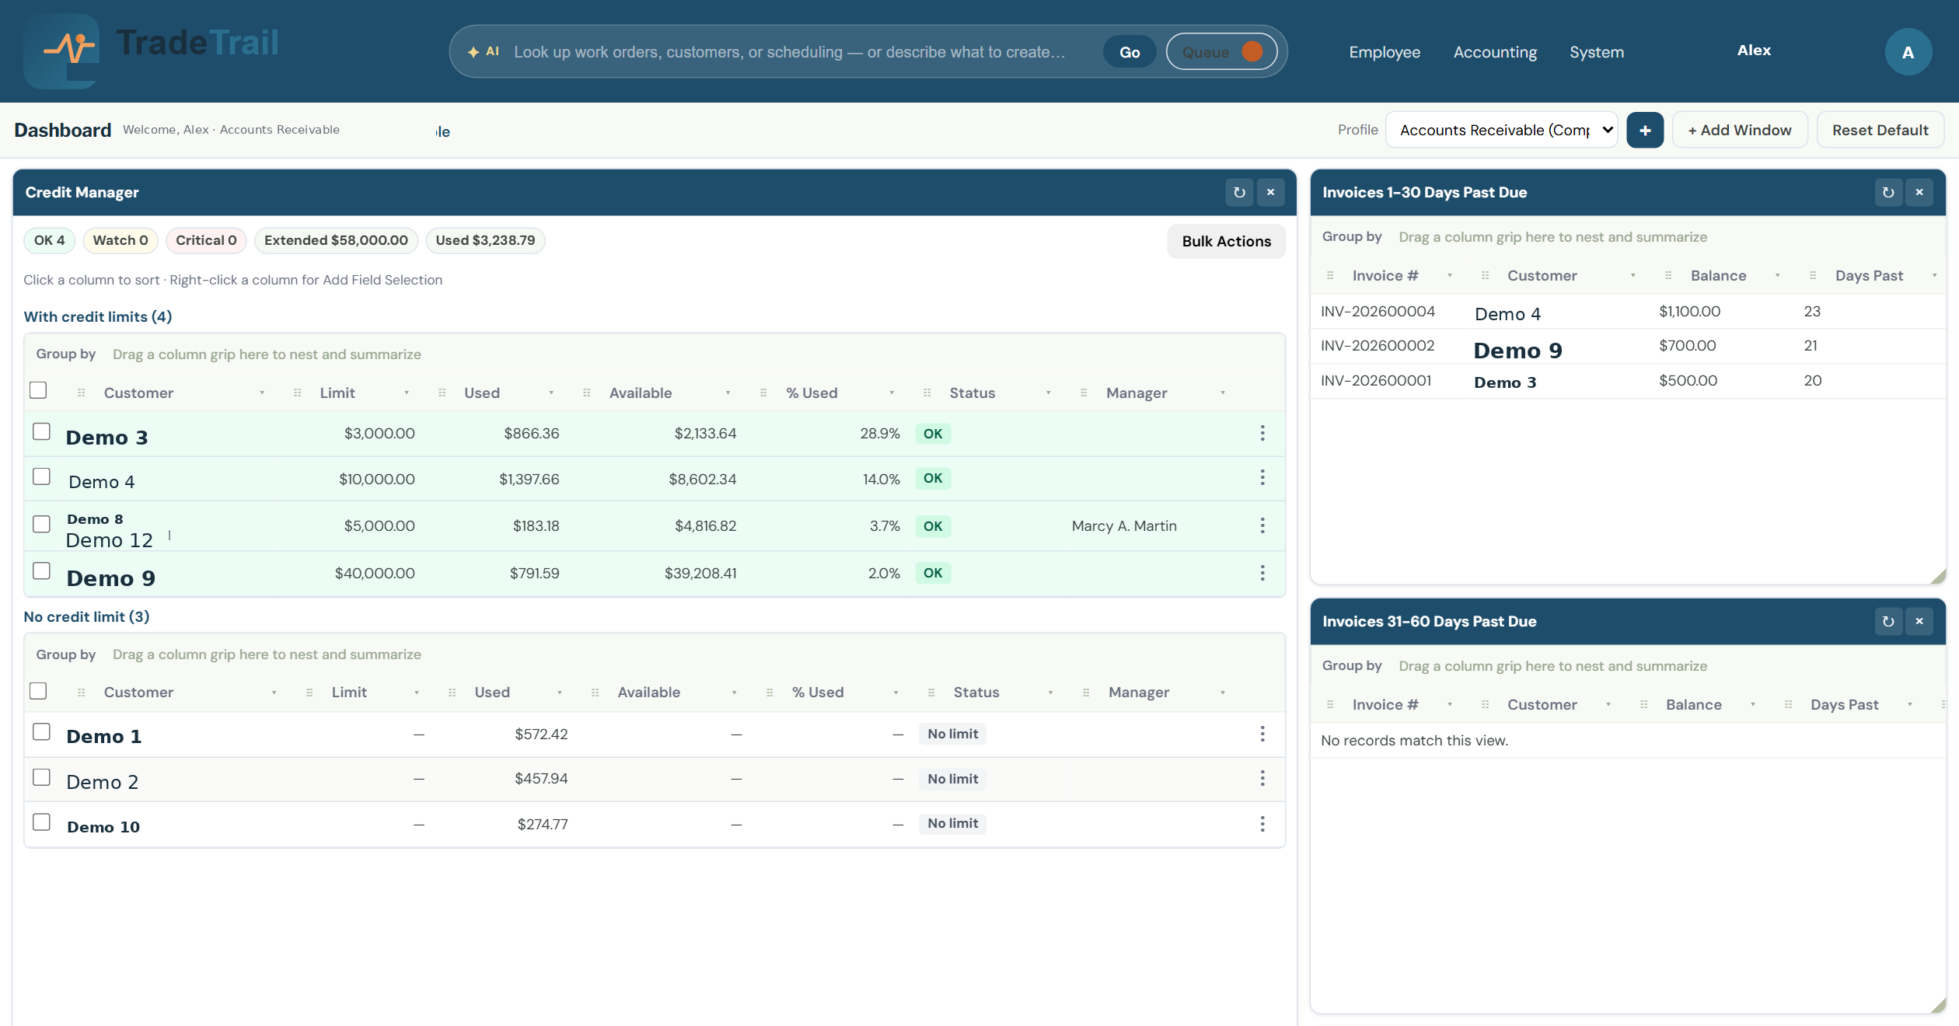The image size is (1959, 1026).
Task: Click Alex's user avatar circle
Action: point(1908,52)
